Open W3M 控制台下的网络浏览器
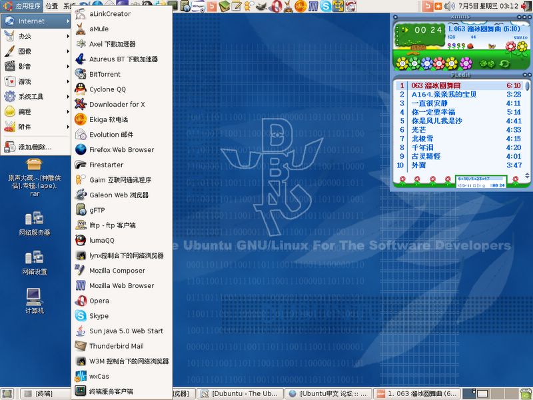The width and height of the screenshot is (533, 400). click(122, 361)
